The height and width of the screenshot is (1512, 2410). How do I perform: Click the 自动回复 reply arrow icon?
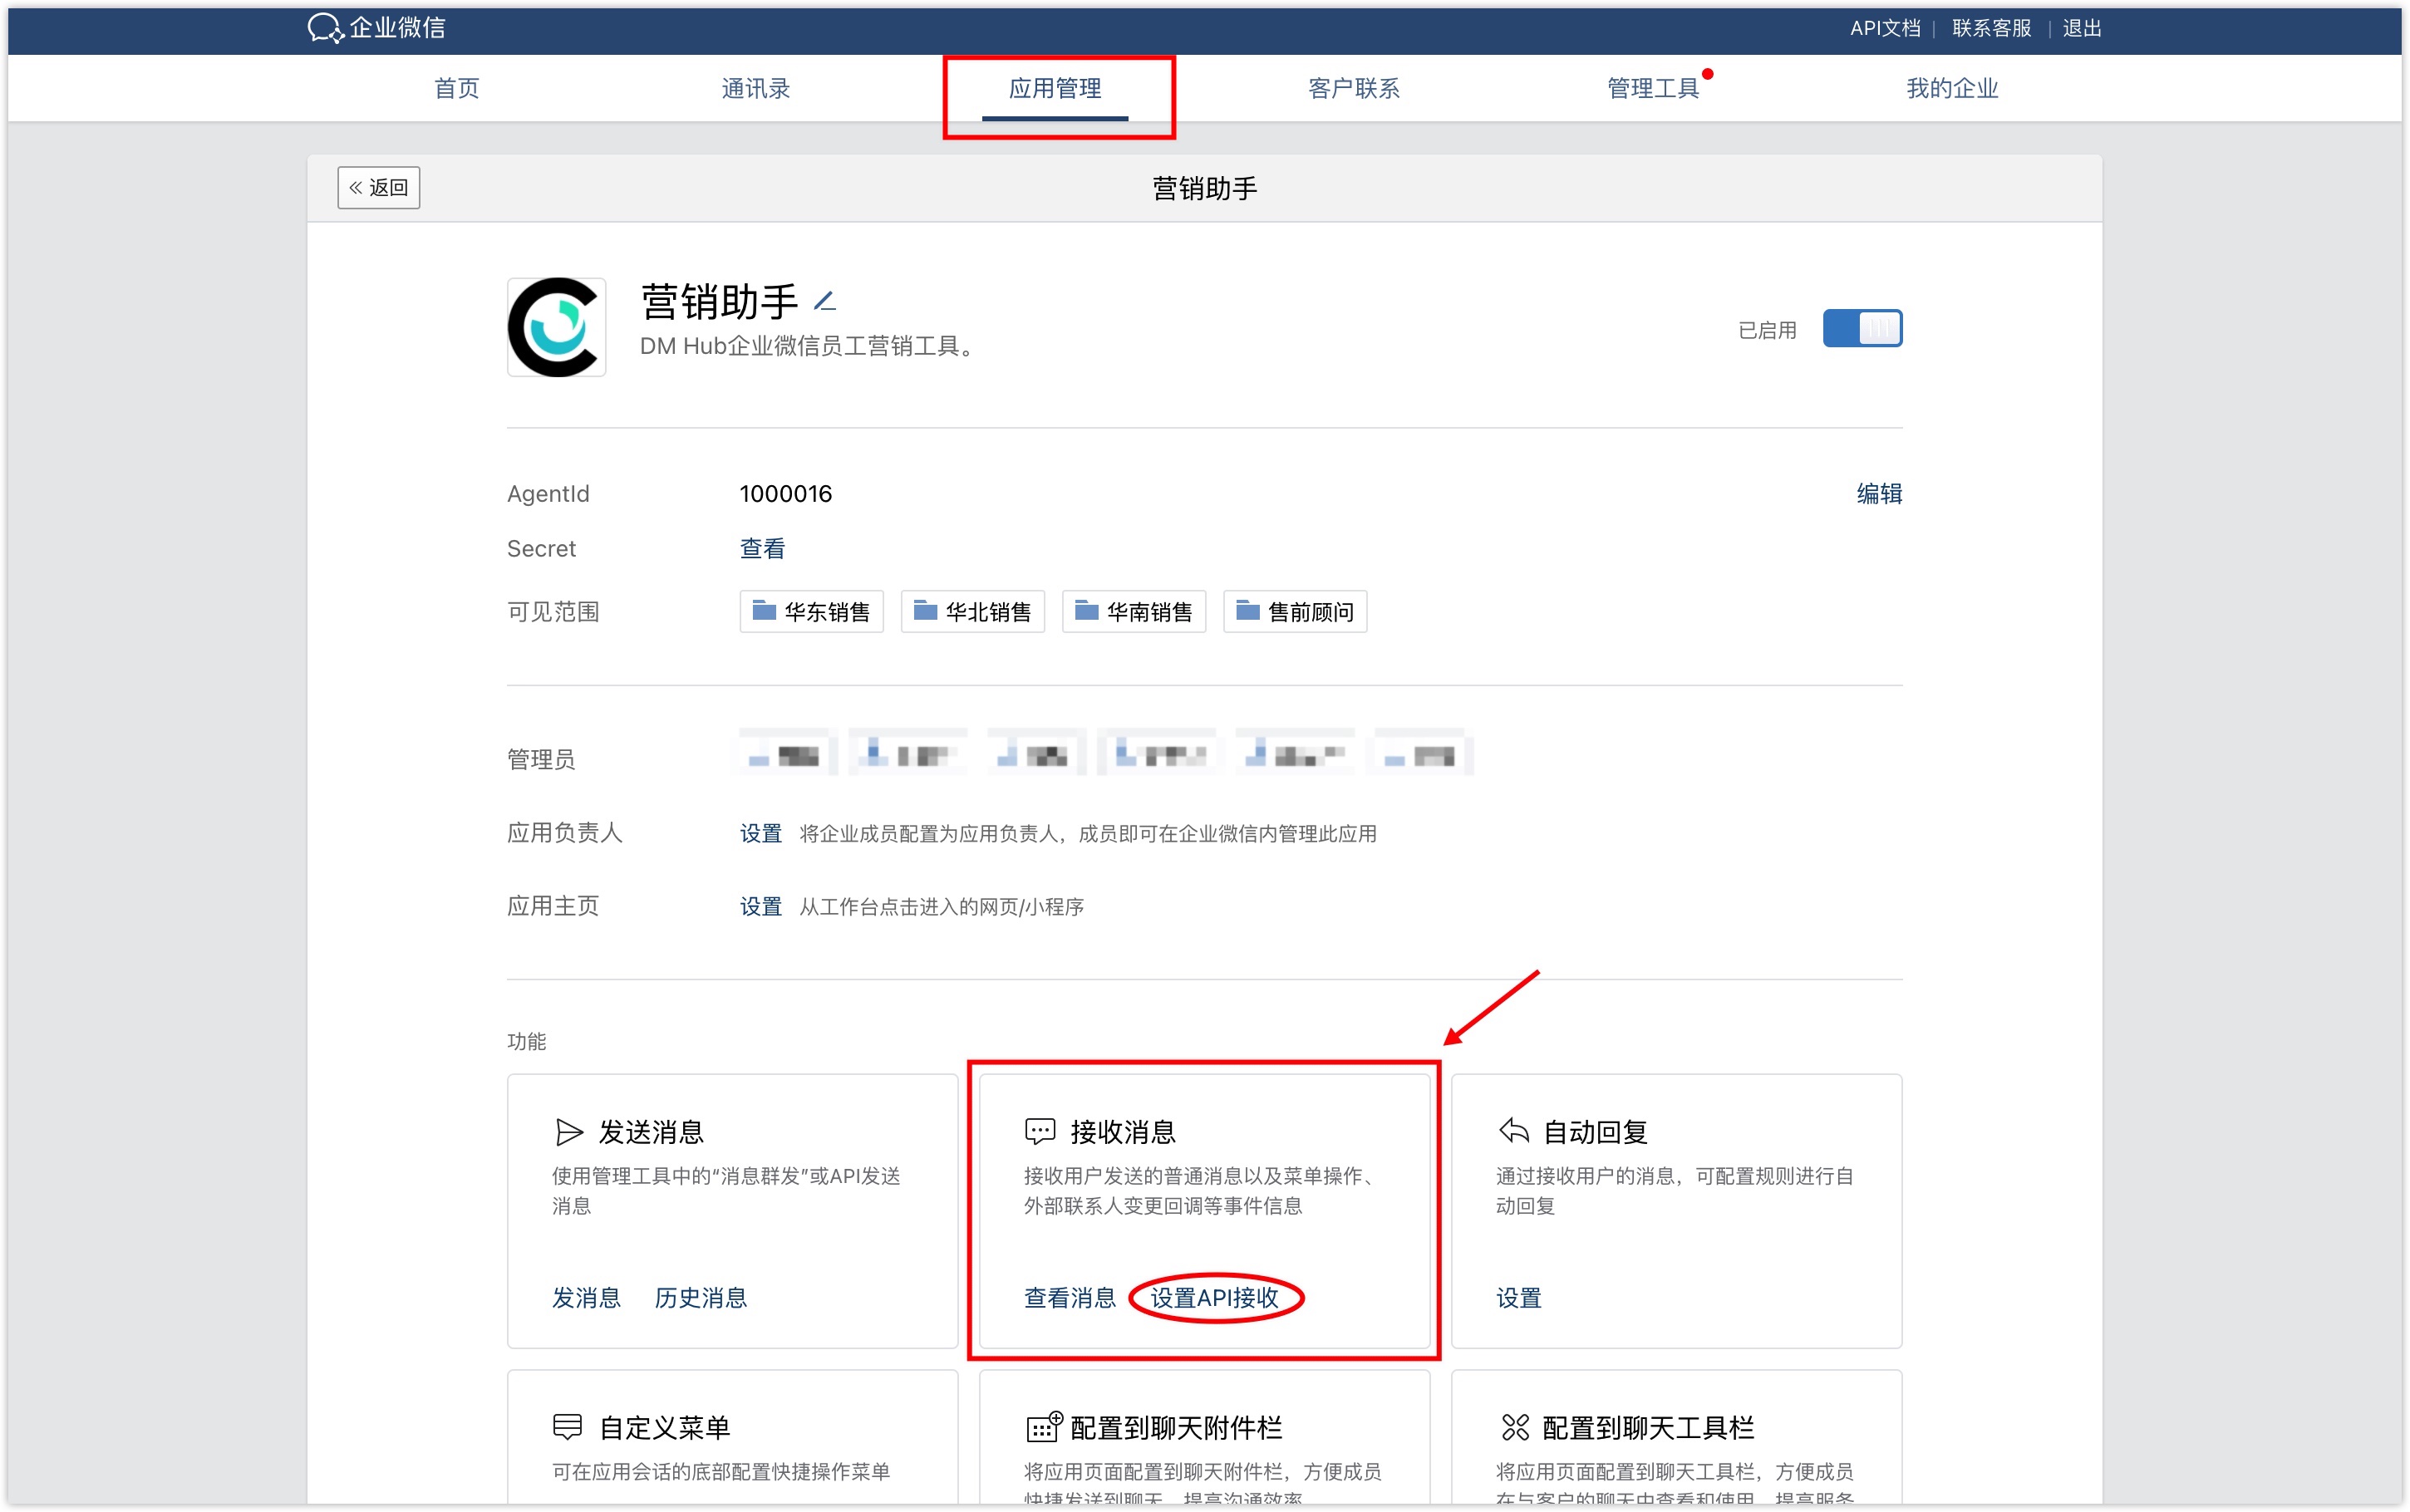click(x=1514, y=1131)
